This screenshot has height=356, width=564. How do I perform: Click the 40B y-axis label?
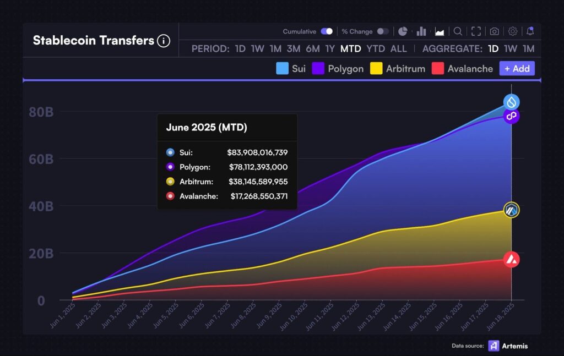coord(41,206)
